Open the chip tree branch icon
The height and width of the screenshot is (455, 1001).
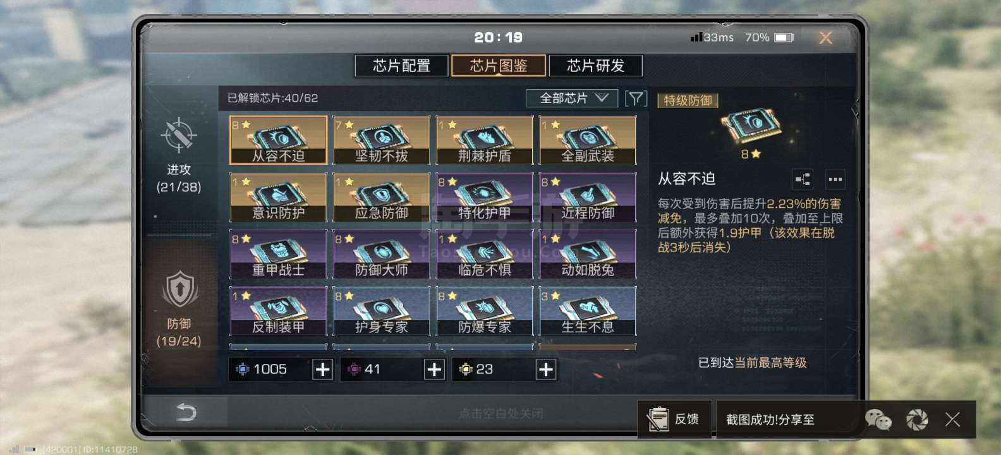coord(803,179)
